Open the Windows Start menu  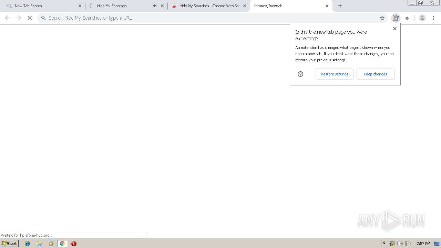9,244
